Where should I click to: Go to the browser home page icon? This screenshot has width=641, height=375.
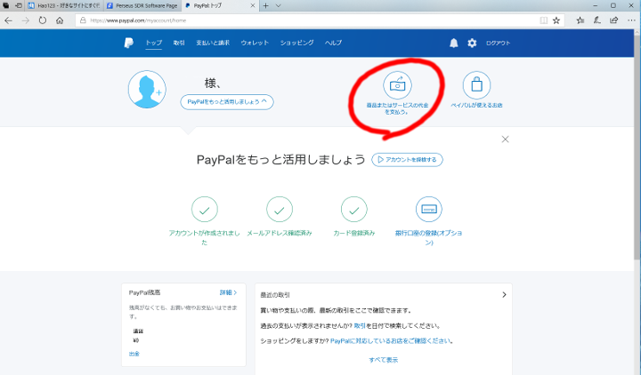pos(60,20)
